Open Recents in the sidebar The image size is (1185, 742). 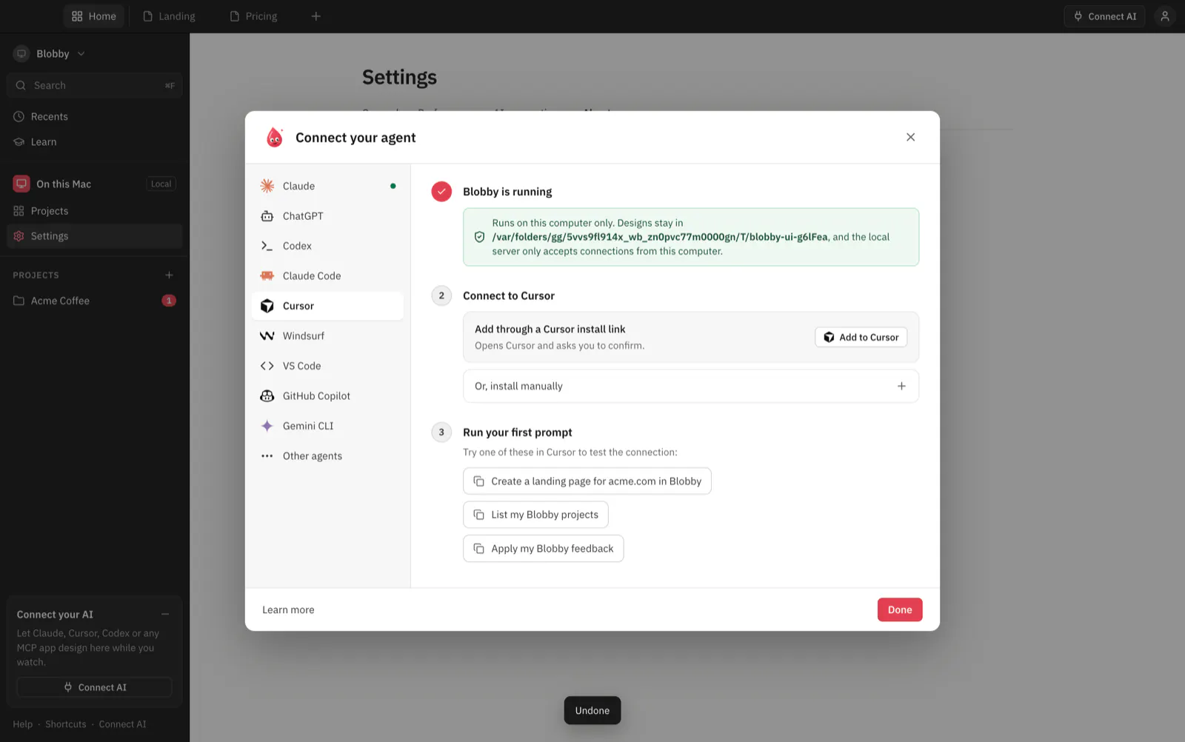(x=95, y=116)
